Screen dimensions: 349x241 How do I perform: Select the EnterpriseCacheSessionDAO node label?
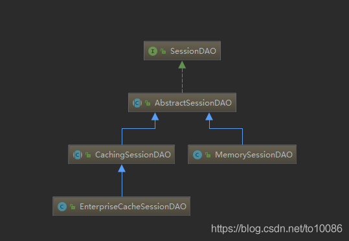coord(133,207)
